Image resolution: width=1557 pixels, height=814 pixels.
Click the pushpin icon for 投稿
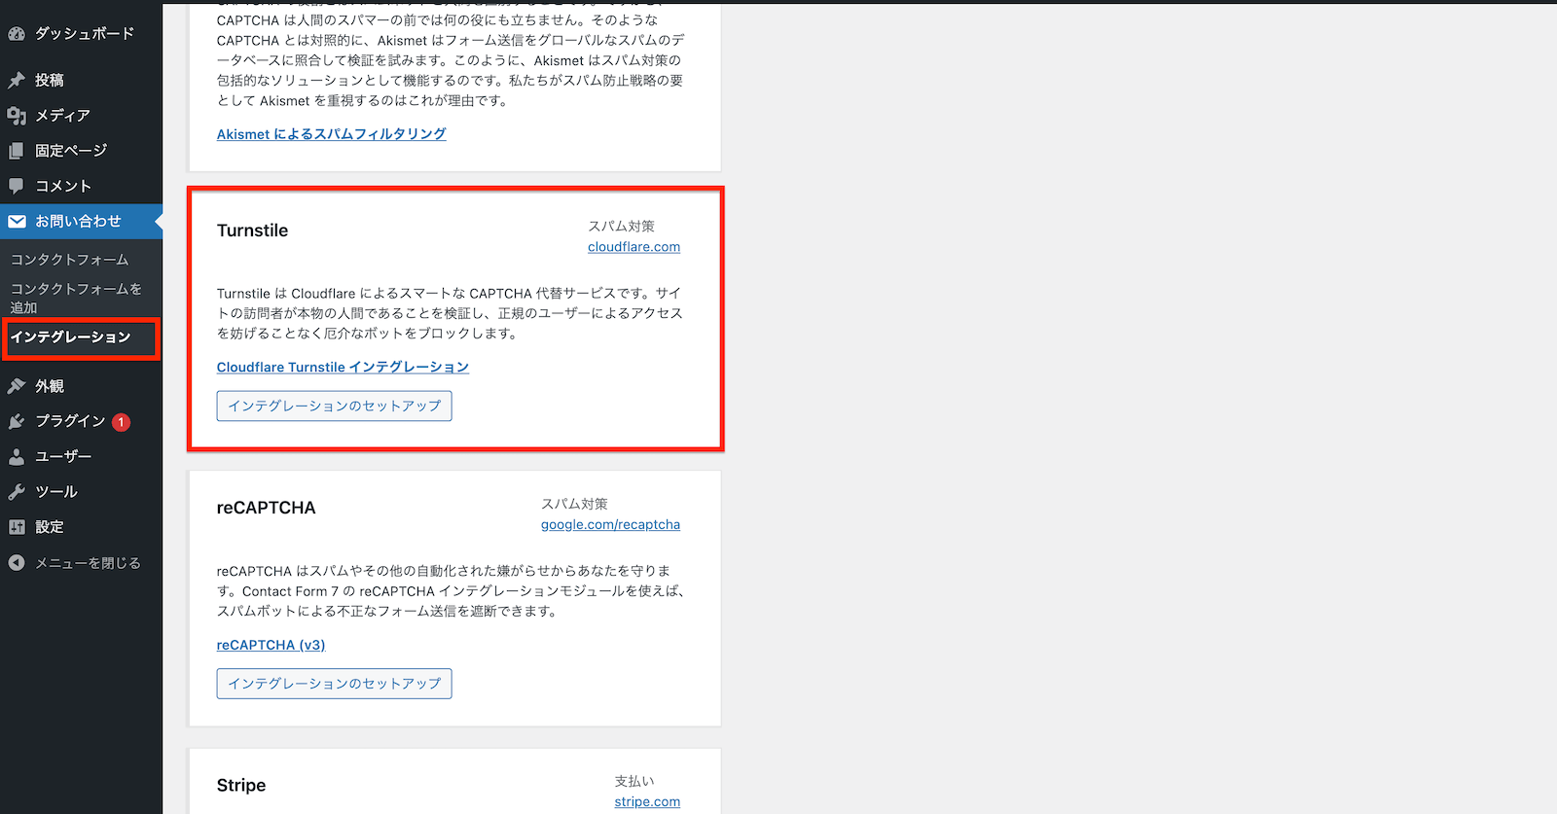pyautogui.click(x=17, y=81)
